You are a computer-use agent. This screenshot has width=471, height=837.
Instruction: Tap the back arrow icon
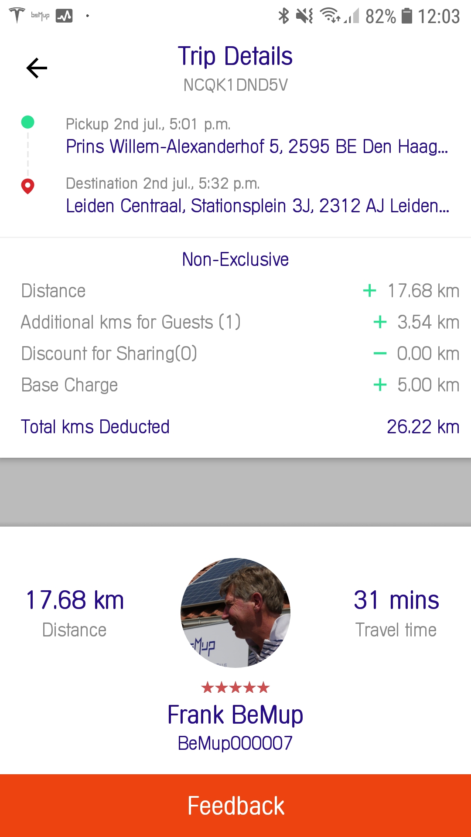coord(37,68)
